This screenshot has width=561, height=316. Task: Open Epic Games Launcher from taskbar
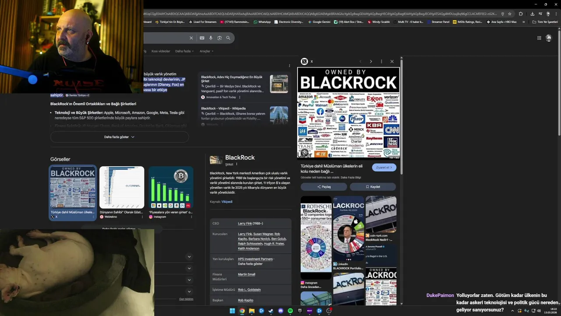tap(300, 311)
